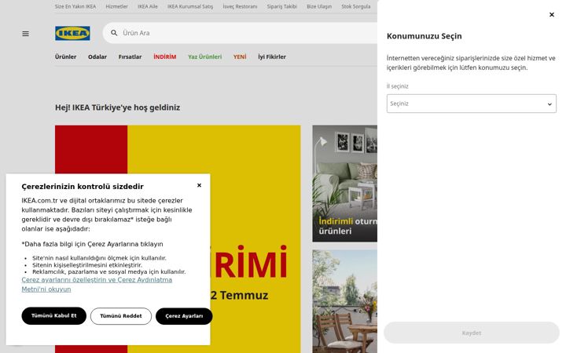The image size is (566, 353).
Task: Close the Konumunuzu Seçin panel
Action: 552,14
